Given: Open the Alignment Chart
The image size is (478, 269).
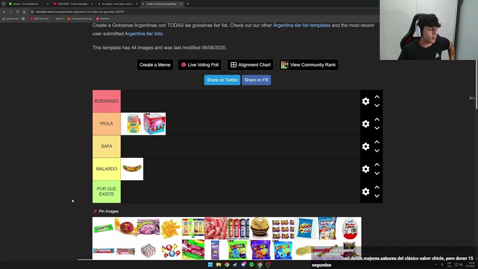Looking at the screenshot, I should pos(251,65).
